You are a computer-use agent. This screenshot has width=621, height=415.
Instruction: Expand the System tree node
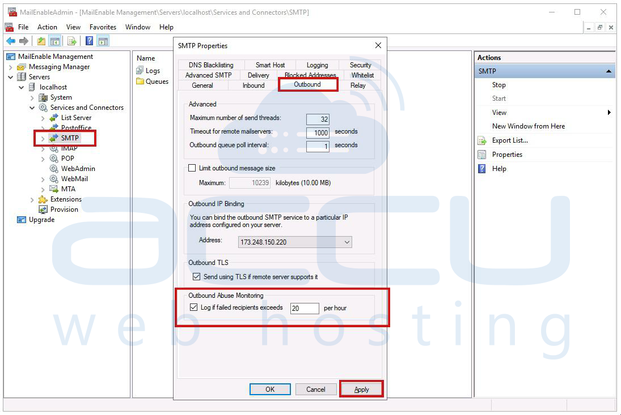32,97
